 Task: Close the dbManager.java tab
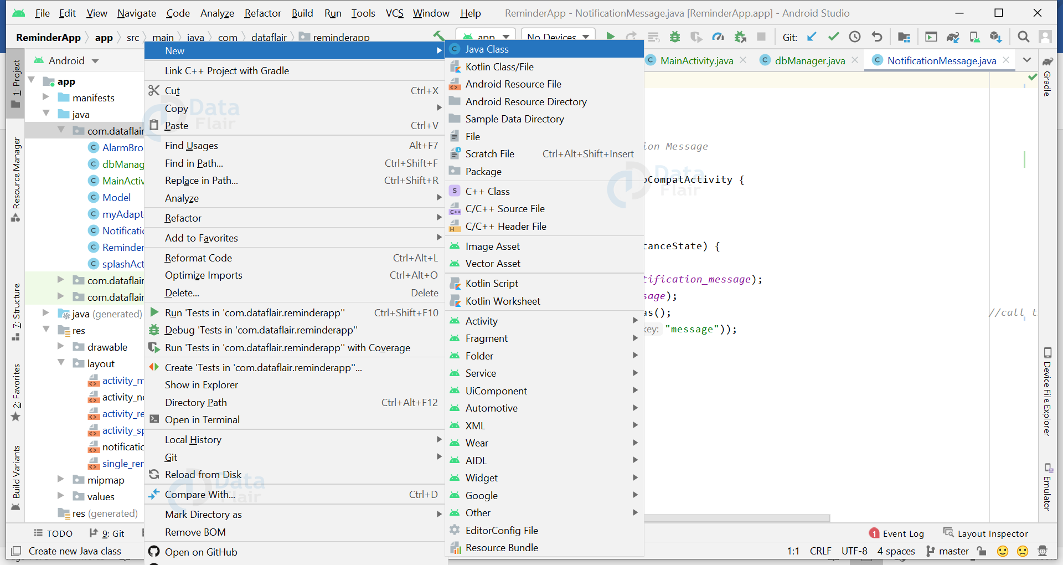click(855, 60)
